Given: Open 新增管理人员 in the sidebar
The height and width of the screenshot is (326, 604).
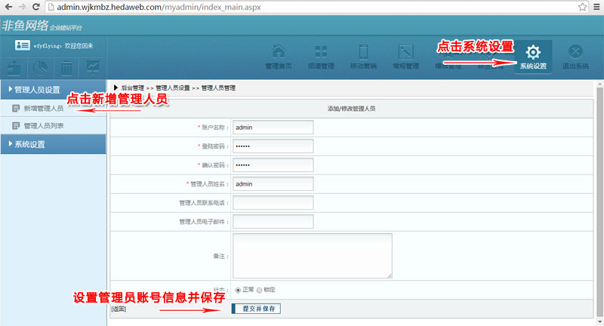Looking at the screenshot, I should click(42, 109).
